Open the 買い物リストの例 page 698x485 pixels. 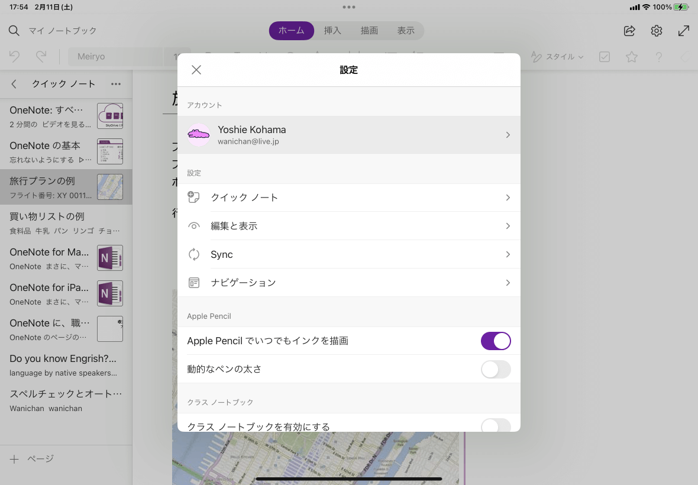click(x=66, y=222)
